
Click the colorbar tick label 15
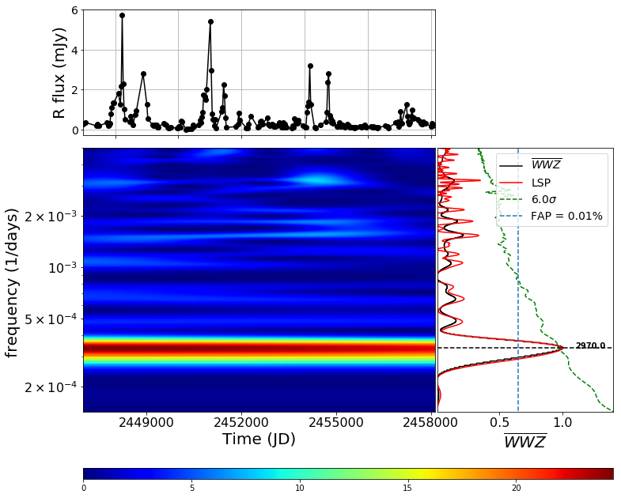(408, 488)
